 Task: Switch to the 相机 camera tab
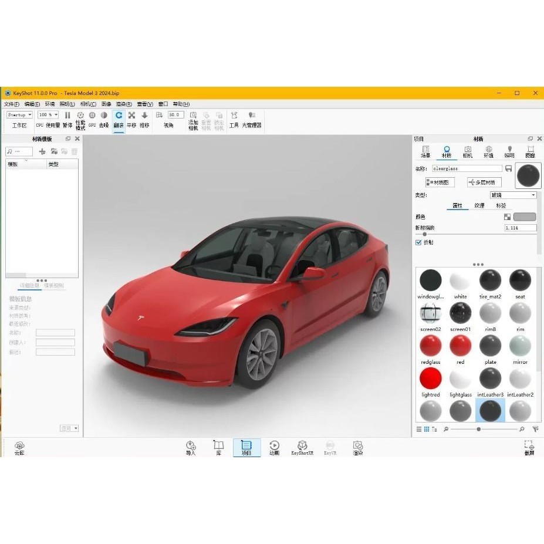(x=468, y=152)
